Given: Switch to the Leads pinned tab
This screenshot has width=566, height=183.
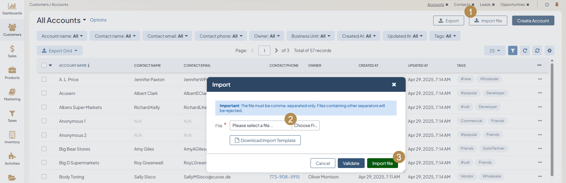Looking at the screenshot, I should [485, 5].
